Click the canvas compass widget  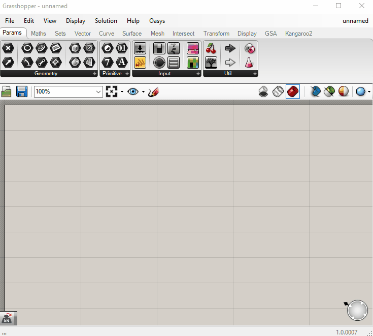click(x=357, y=310)
